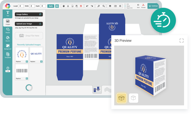Click the Length input field
Viewport: 191px width, 114px height.
click(x=21, y=6)
